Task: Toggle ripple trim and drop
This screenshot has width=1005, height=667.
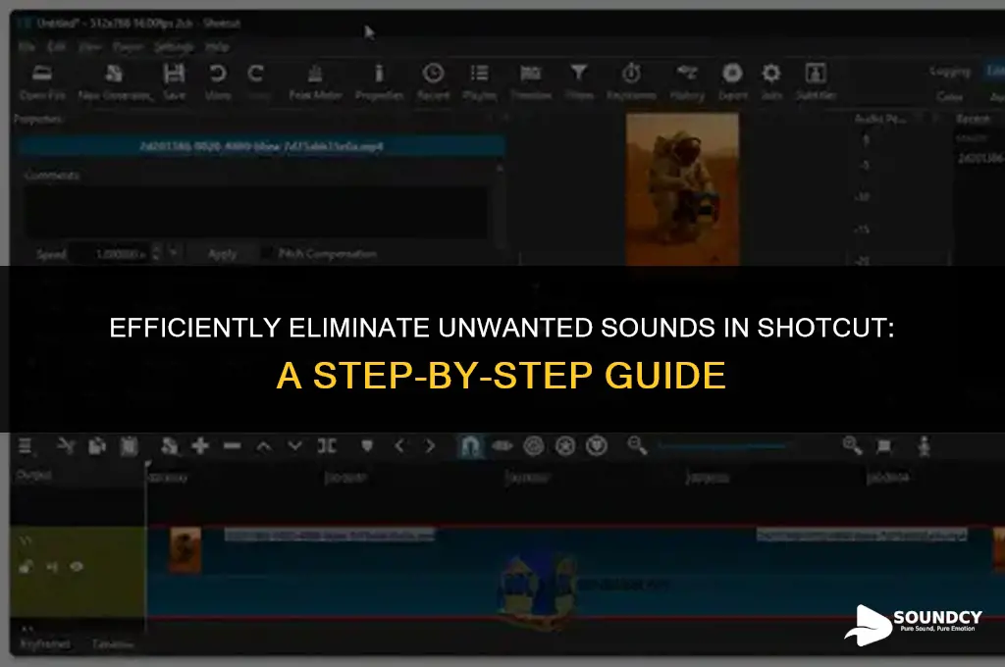Action: pyautogui.click(x=533, y=445)
